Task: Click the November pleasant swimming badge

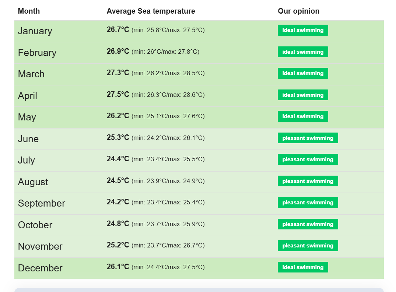Action: pyautogui.click(x=308, y=246)
